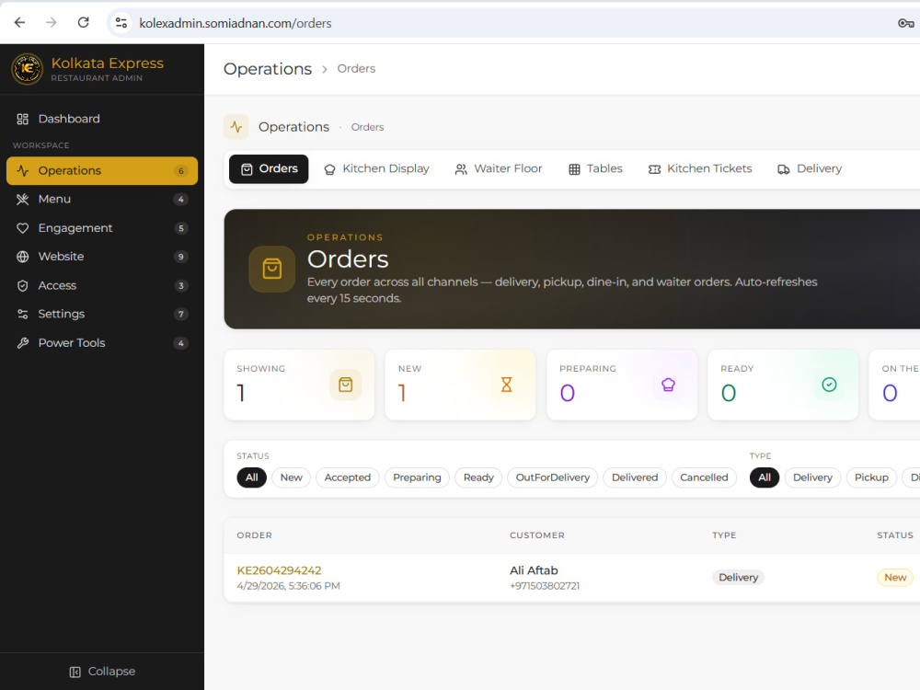The image size is (920, 690).
Task: Click the check circle icon on Ready card
Action: pos(829,385)
